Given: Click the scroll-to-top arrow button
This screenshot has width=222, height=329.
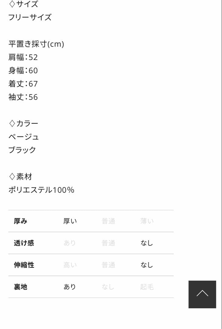Looking at the screenshot, I should [202, 294].
